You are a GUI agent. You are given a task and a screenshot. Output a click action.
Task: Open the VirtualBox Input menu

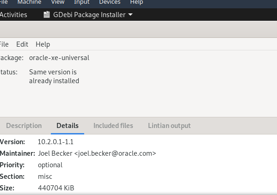coord(81,2)
